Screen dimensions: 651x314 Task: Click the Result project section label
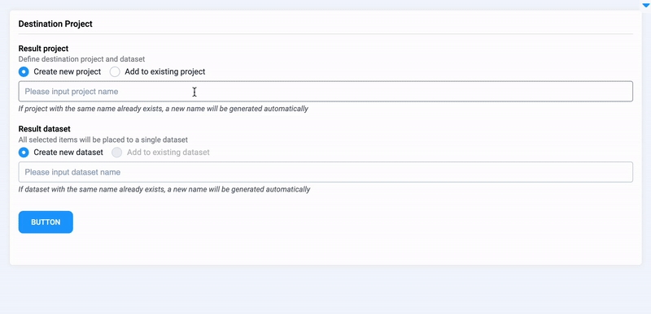[44, 49]
